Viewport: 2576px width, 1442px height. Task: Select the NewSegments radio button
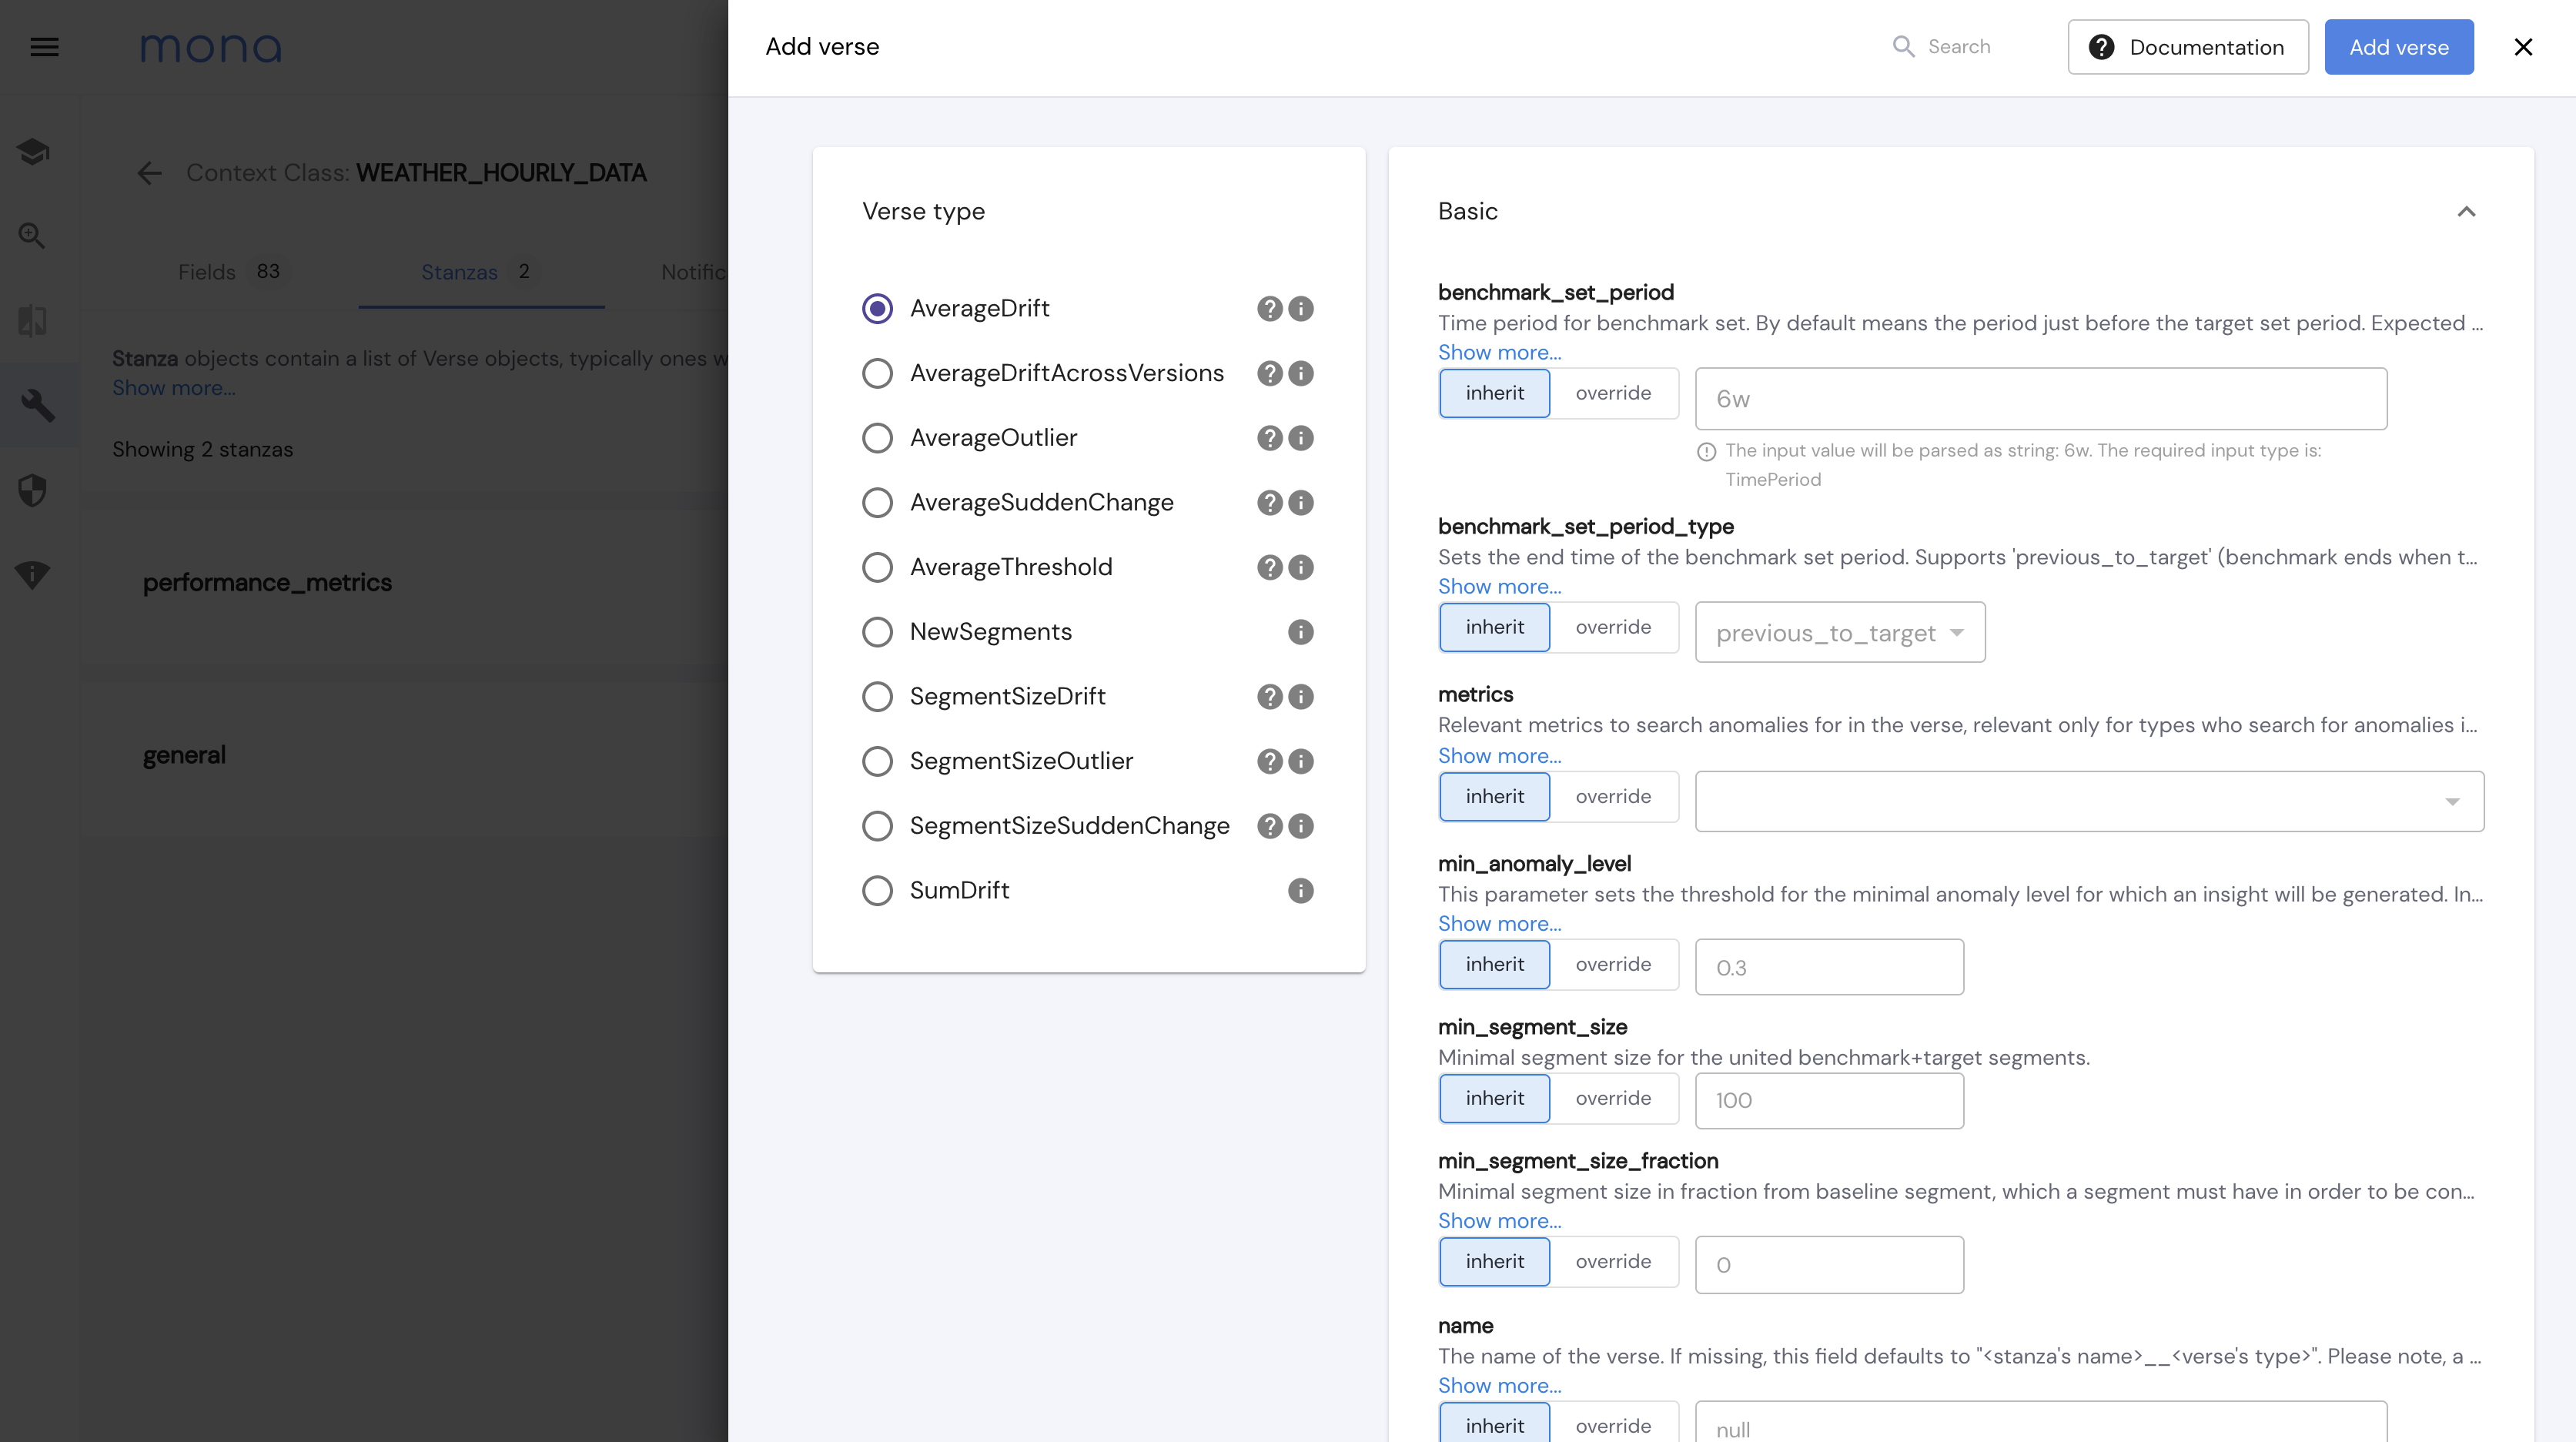pyautogui.click(x=878, y=631)
